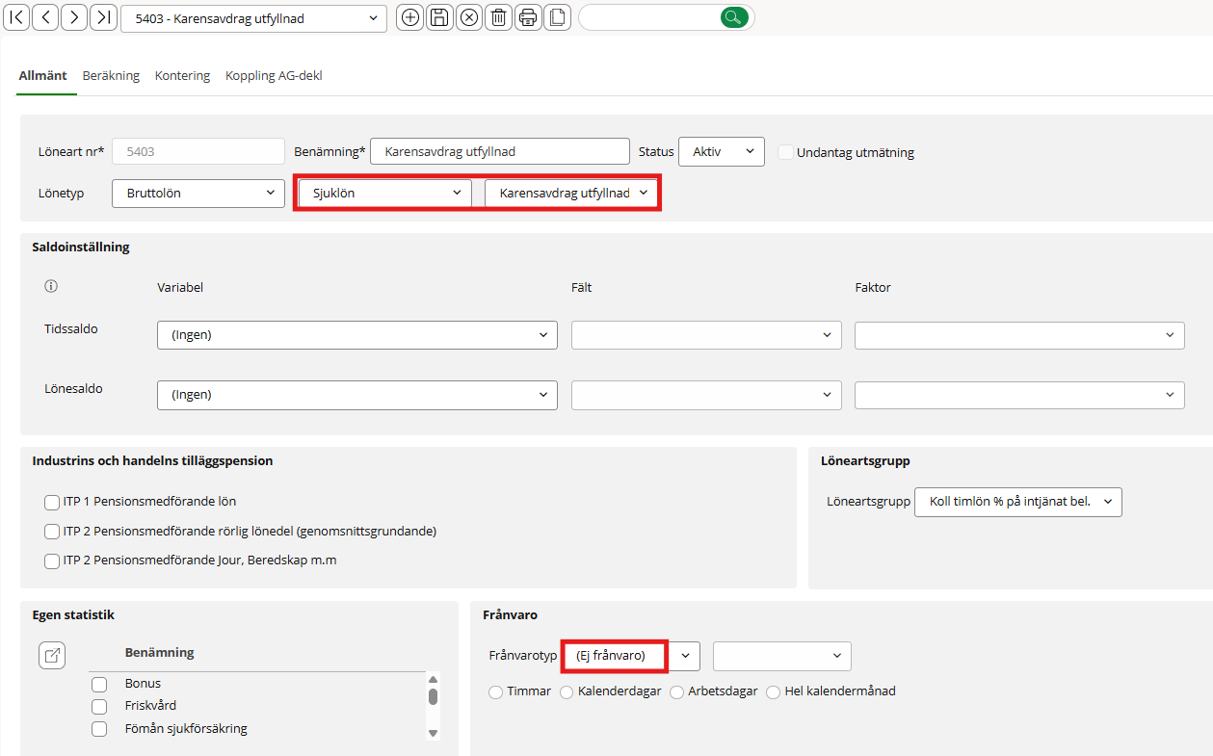This screenshot has height=756, width=1213.
Task: Open the Status Aktiv dropdown
Action: point(722,152)
